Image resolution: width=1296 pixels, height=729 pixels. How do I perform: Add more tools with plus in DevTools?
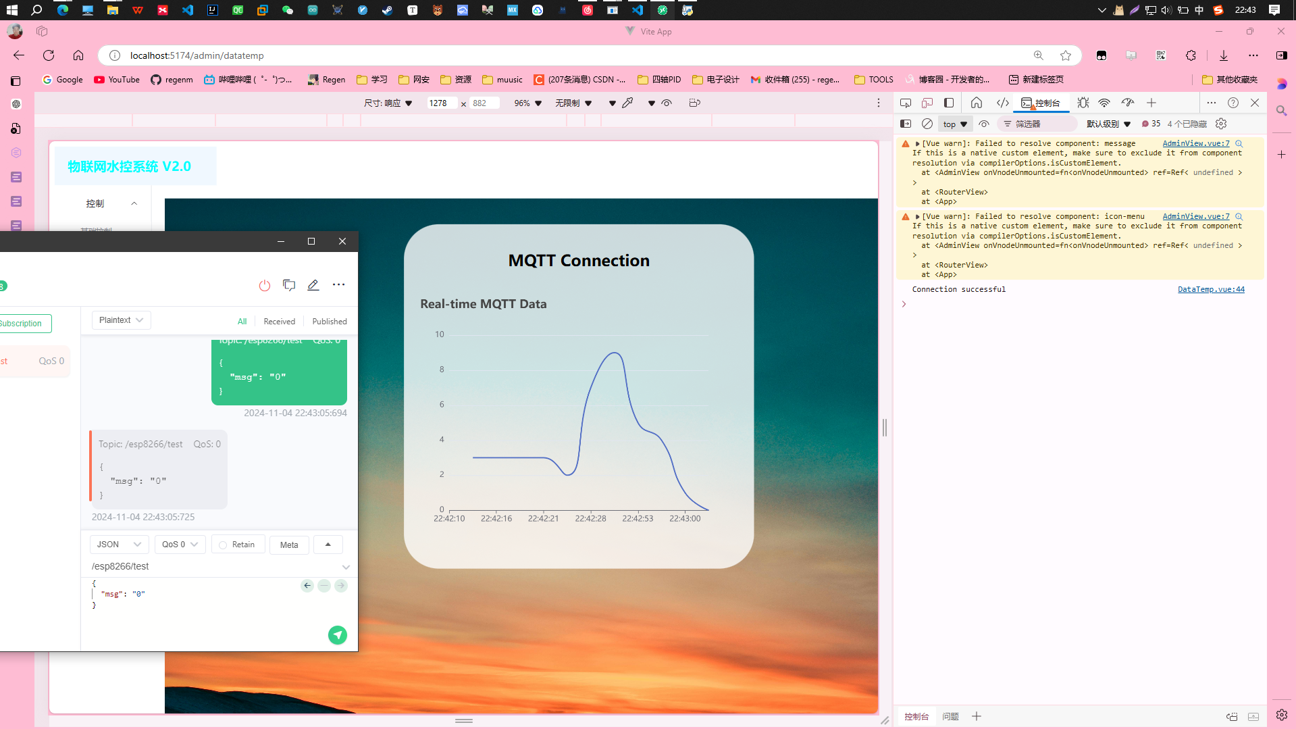1151,103
